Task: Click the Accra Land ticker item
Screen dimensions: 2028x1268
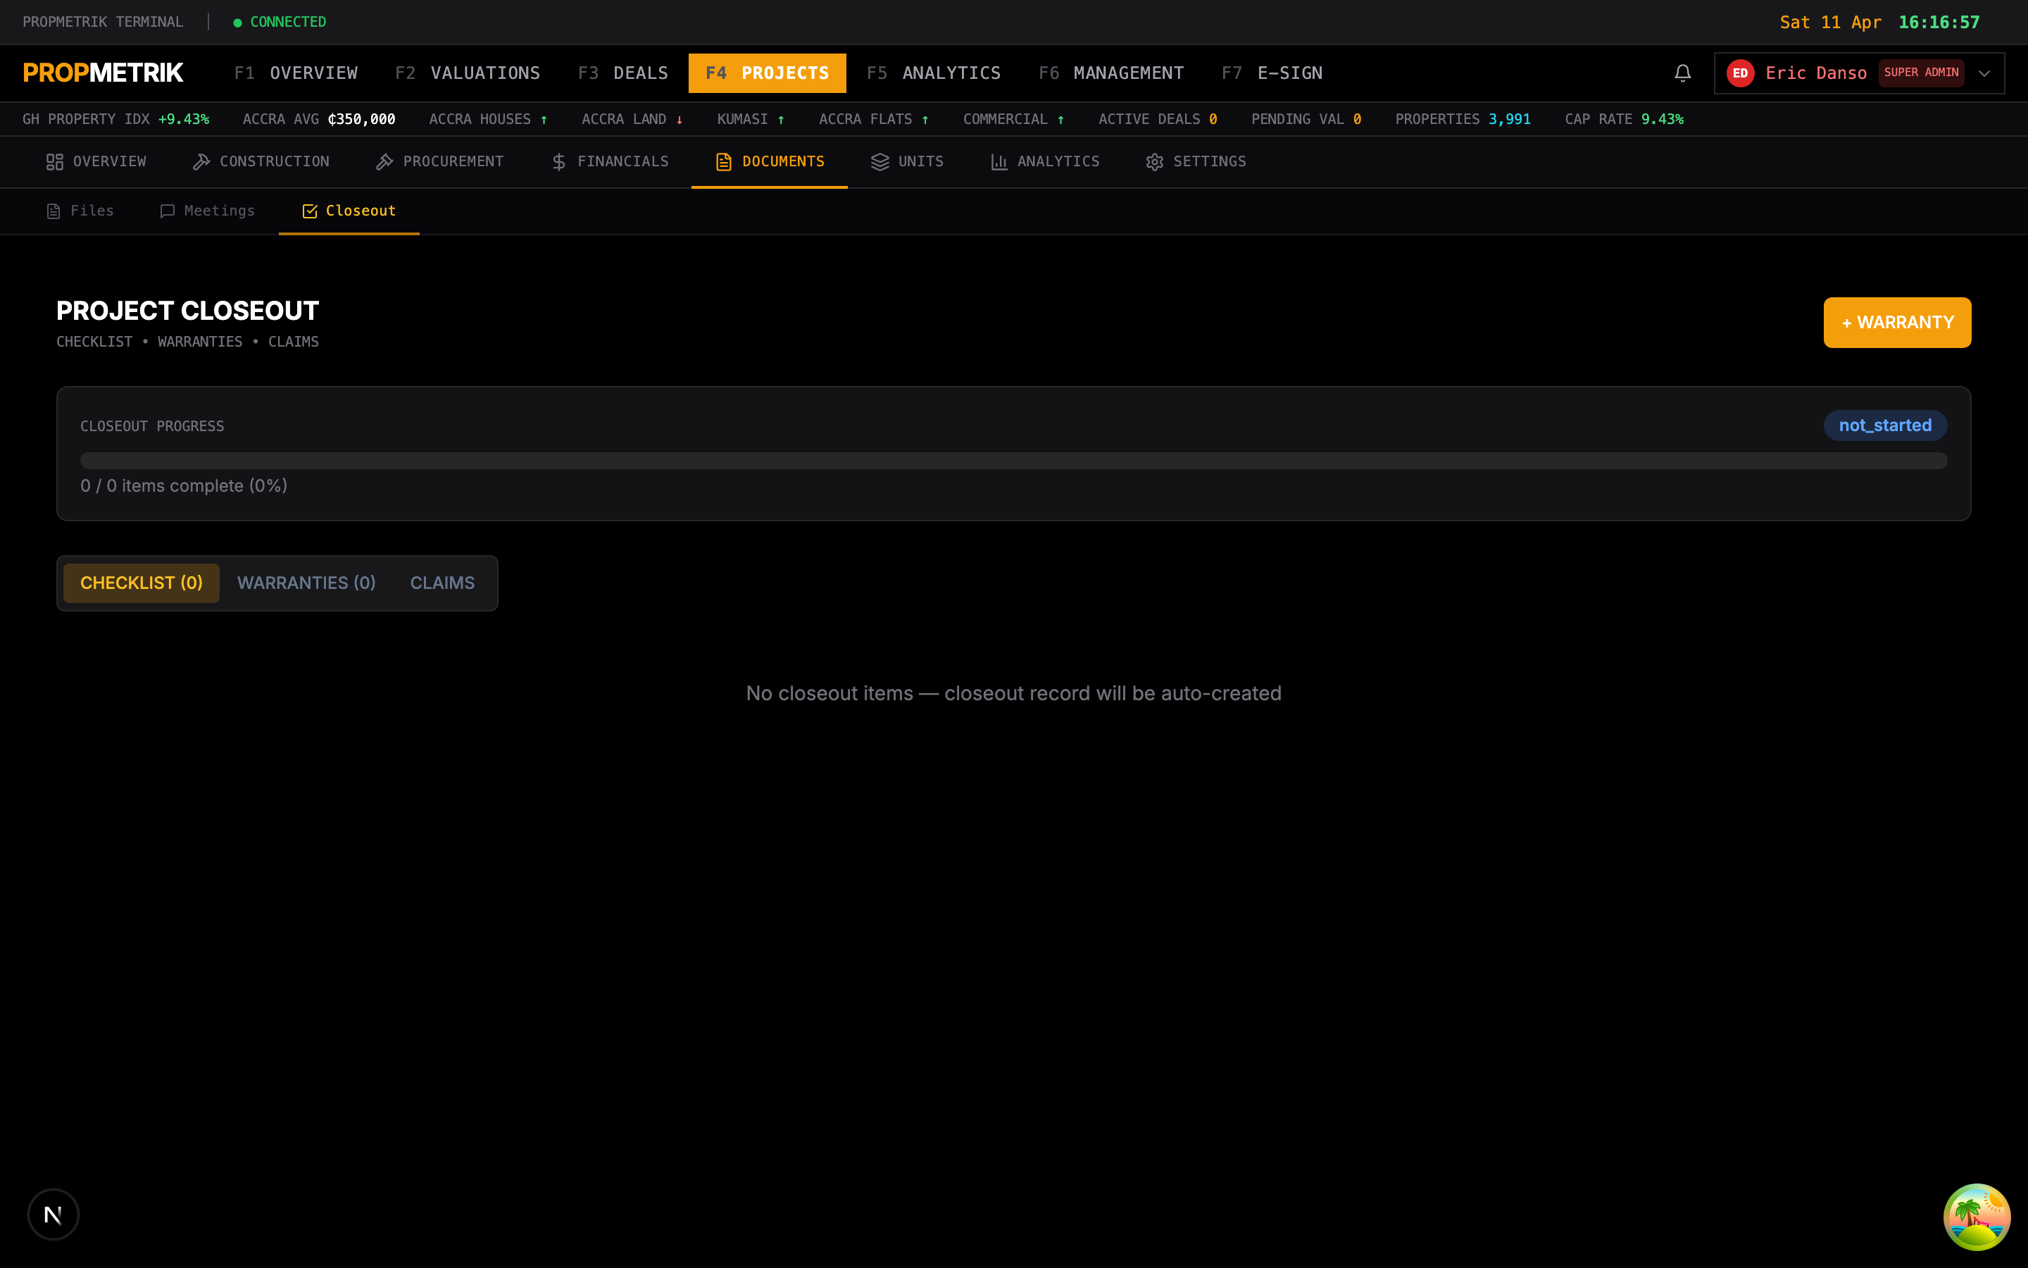Action: [632, 119]
